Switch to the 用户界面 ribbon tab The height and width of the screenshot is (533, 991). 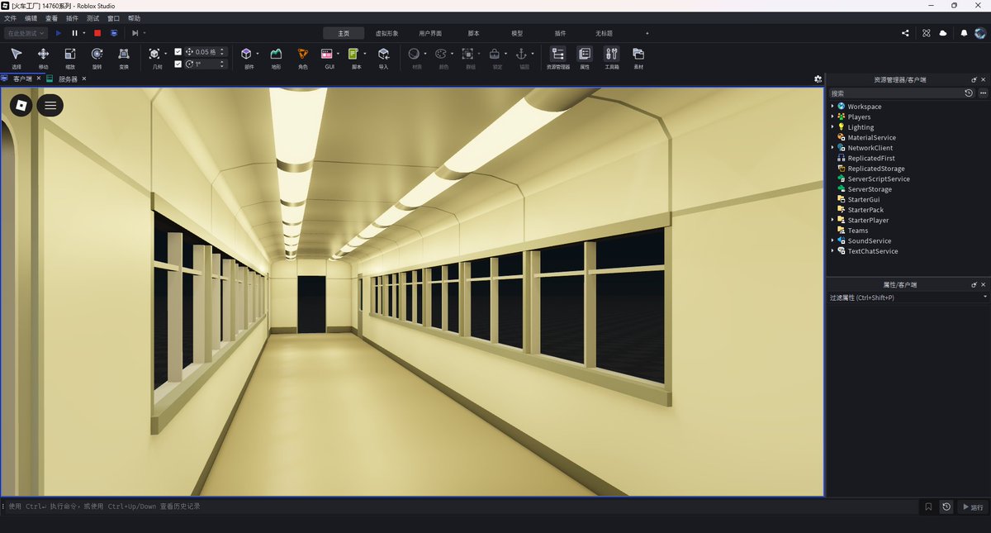(430, 33)
